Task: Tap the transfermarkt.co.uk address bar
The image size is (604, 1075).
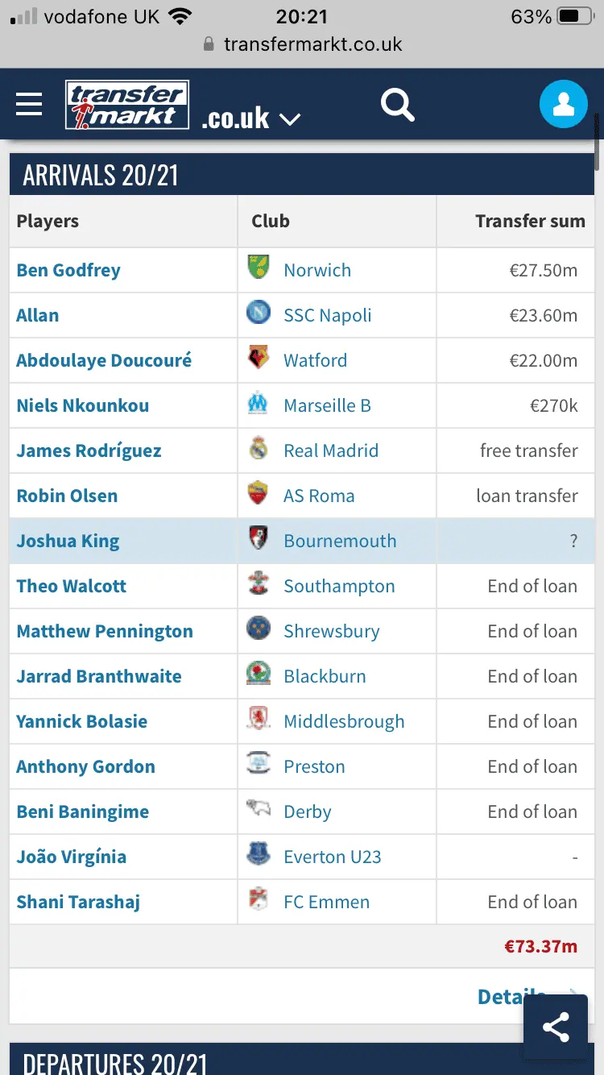Action: (x=312, y=44)
